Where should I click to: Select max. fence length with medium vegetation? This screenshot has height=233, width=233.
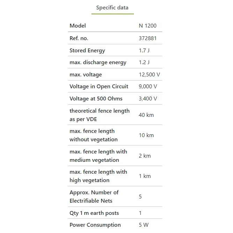[98, 156]
